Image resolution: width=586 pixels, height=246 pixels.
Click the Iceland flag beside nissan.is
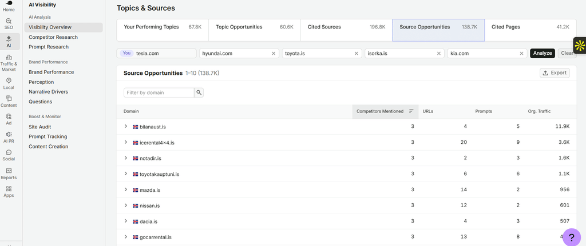(135, 205)
